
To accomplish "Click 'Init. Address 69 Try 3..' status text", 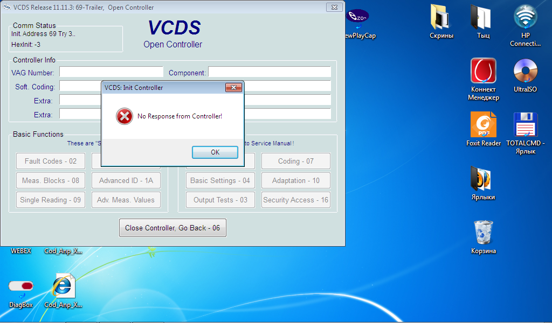I will click(x=43, y=34).
